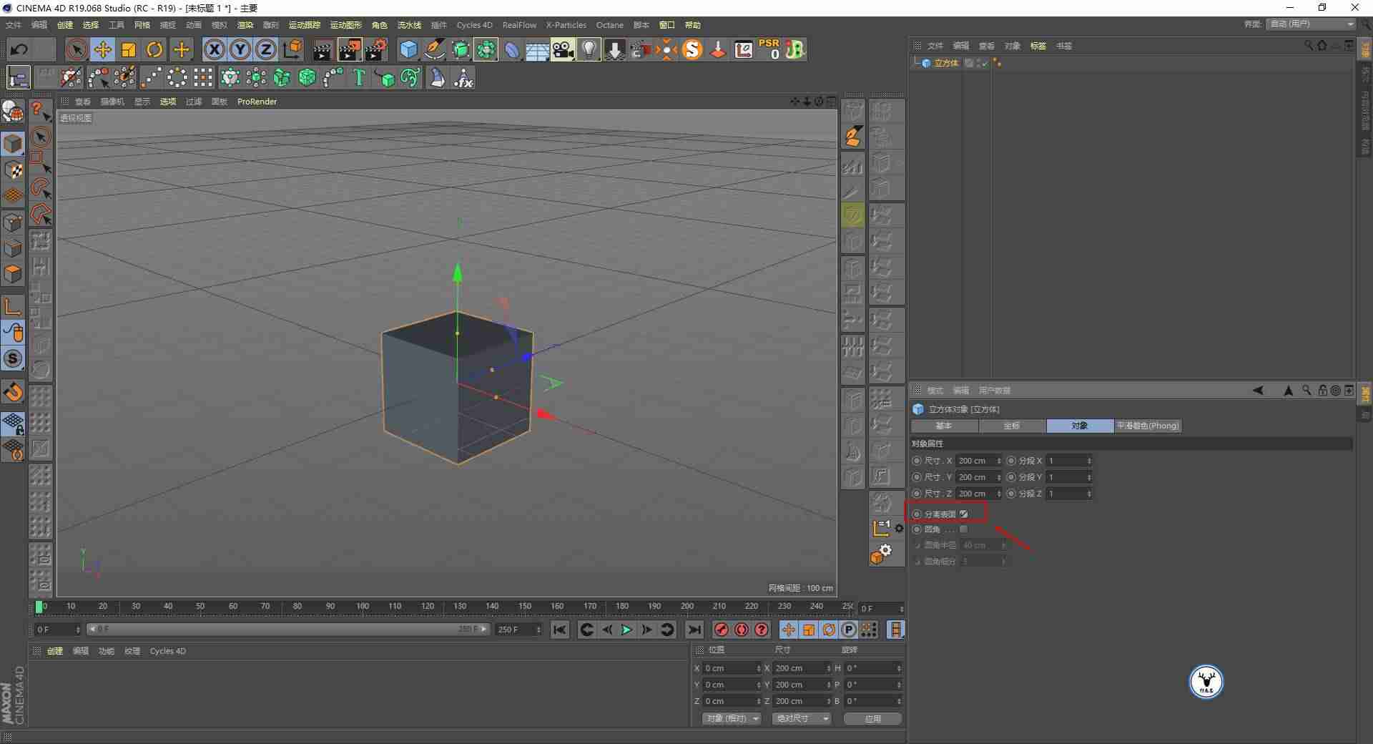Click the search icon in Attributes panel
Viewport: 1373px width, 744px height.
(x=1306, y=390)
